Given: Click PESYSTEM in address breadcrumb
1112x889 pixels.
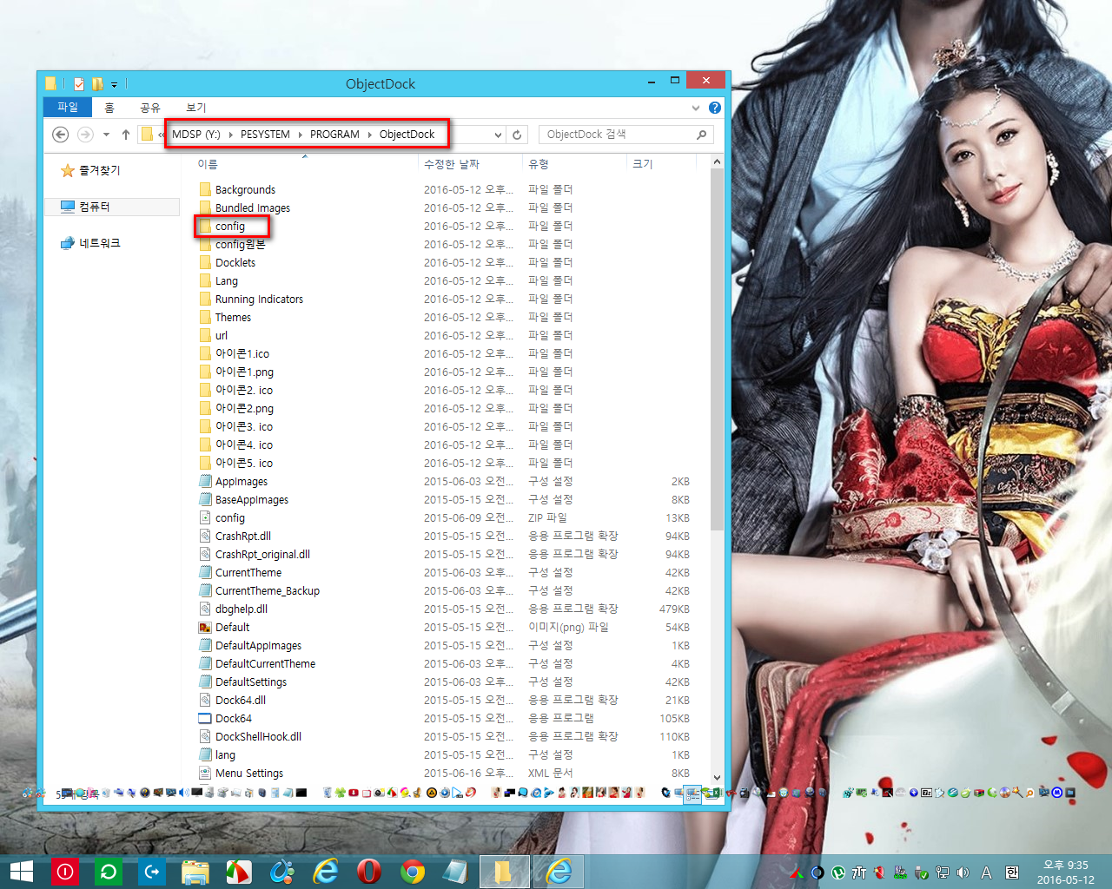Looking at the screenshot, I should coord(265,135).
